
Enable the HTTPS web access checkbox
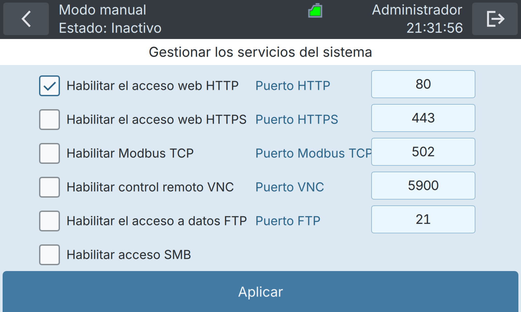click(49, 120)
